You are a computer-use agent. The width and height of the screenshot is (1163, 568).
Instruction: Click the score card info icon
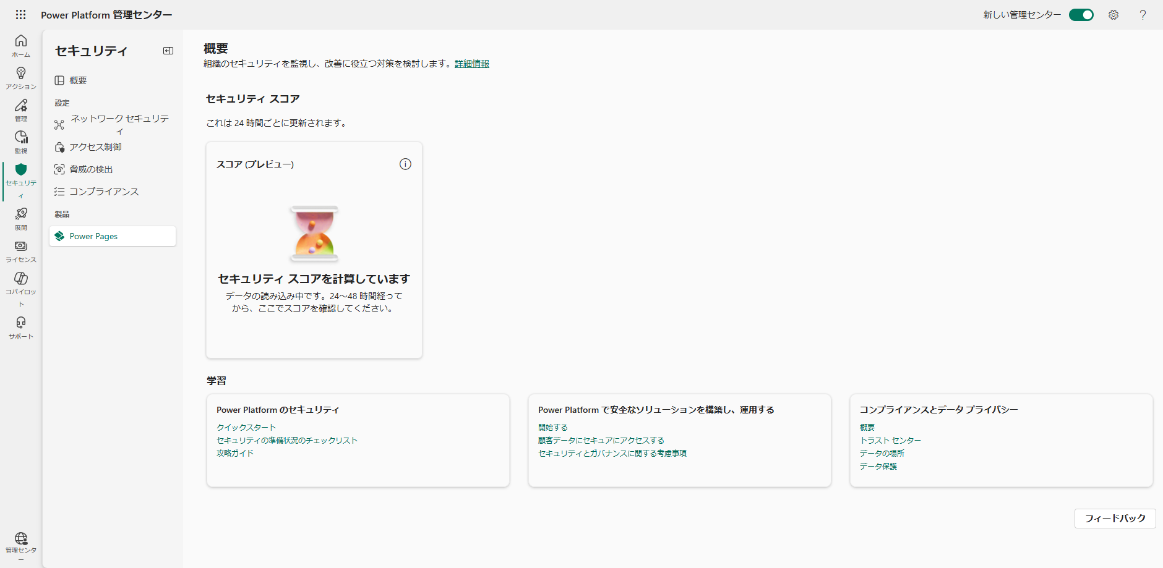pos(405,164)
